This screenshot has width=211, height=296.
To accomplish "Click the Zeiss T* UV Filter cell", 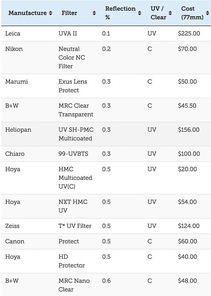I will tap(75, 226).
